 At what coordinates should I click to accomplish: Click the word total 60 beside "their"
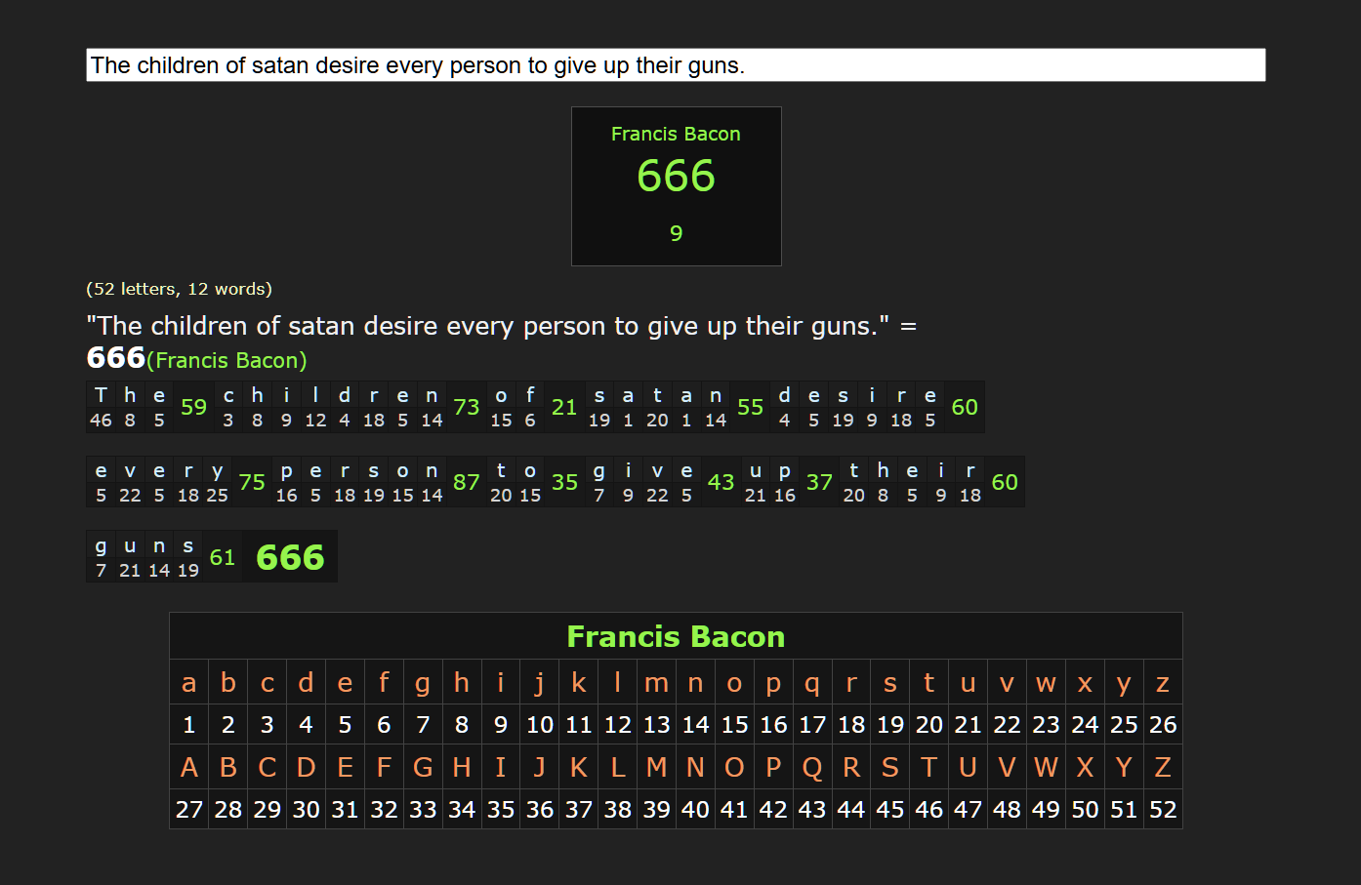1005,482
